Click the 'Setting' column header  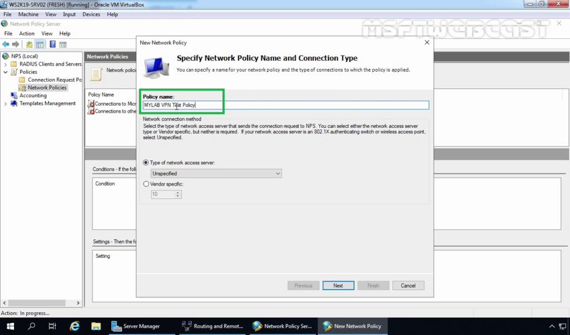pyautogui.click(x=102, y=256)
